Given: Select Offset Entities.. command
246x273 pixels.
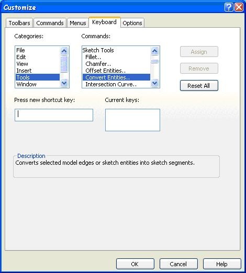Looking at the screenshot, I should (116, 71).
